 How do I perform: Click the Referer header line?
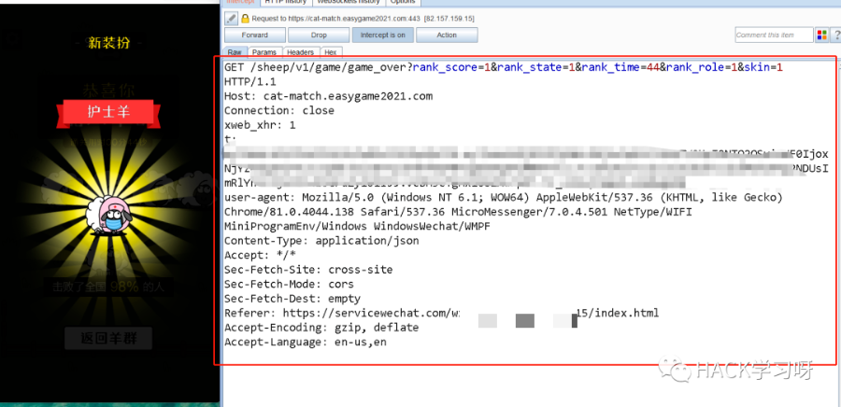click(441, 314)
